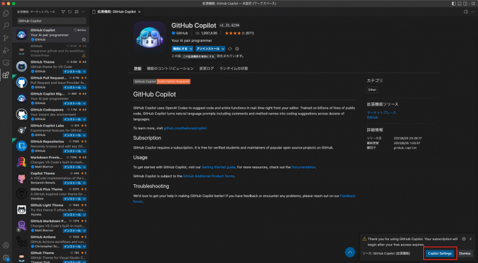Click the GitHub publisher name in header

coord(182,33)
